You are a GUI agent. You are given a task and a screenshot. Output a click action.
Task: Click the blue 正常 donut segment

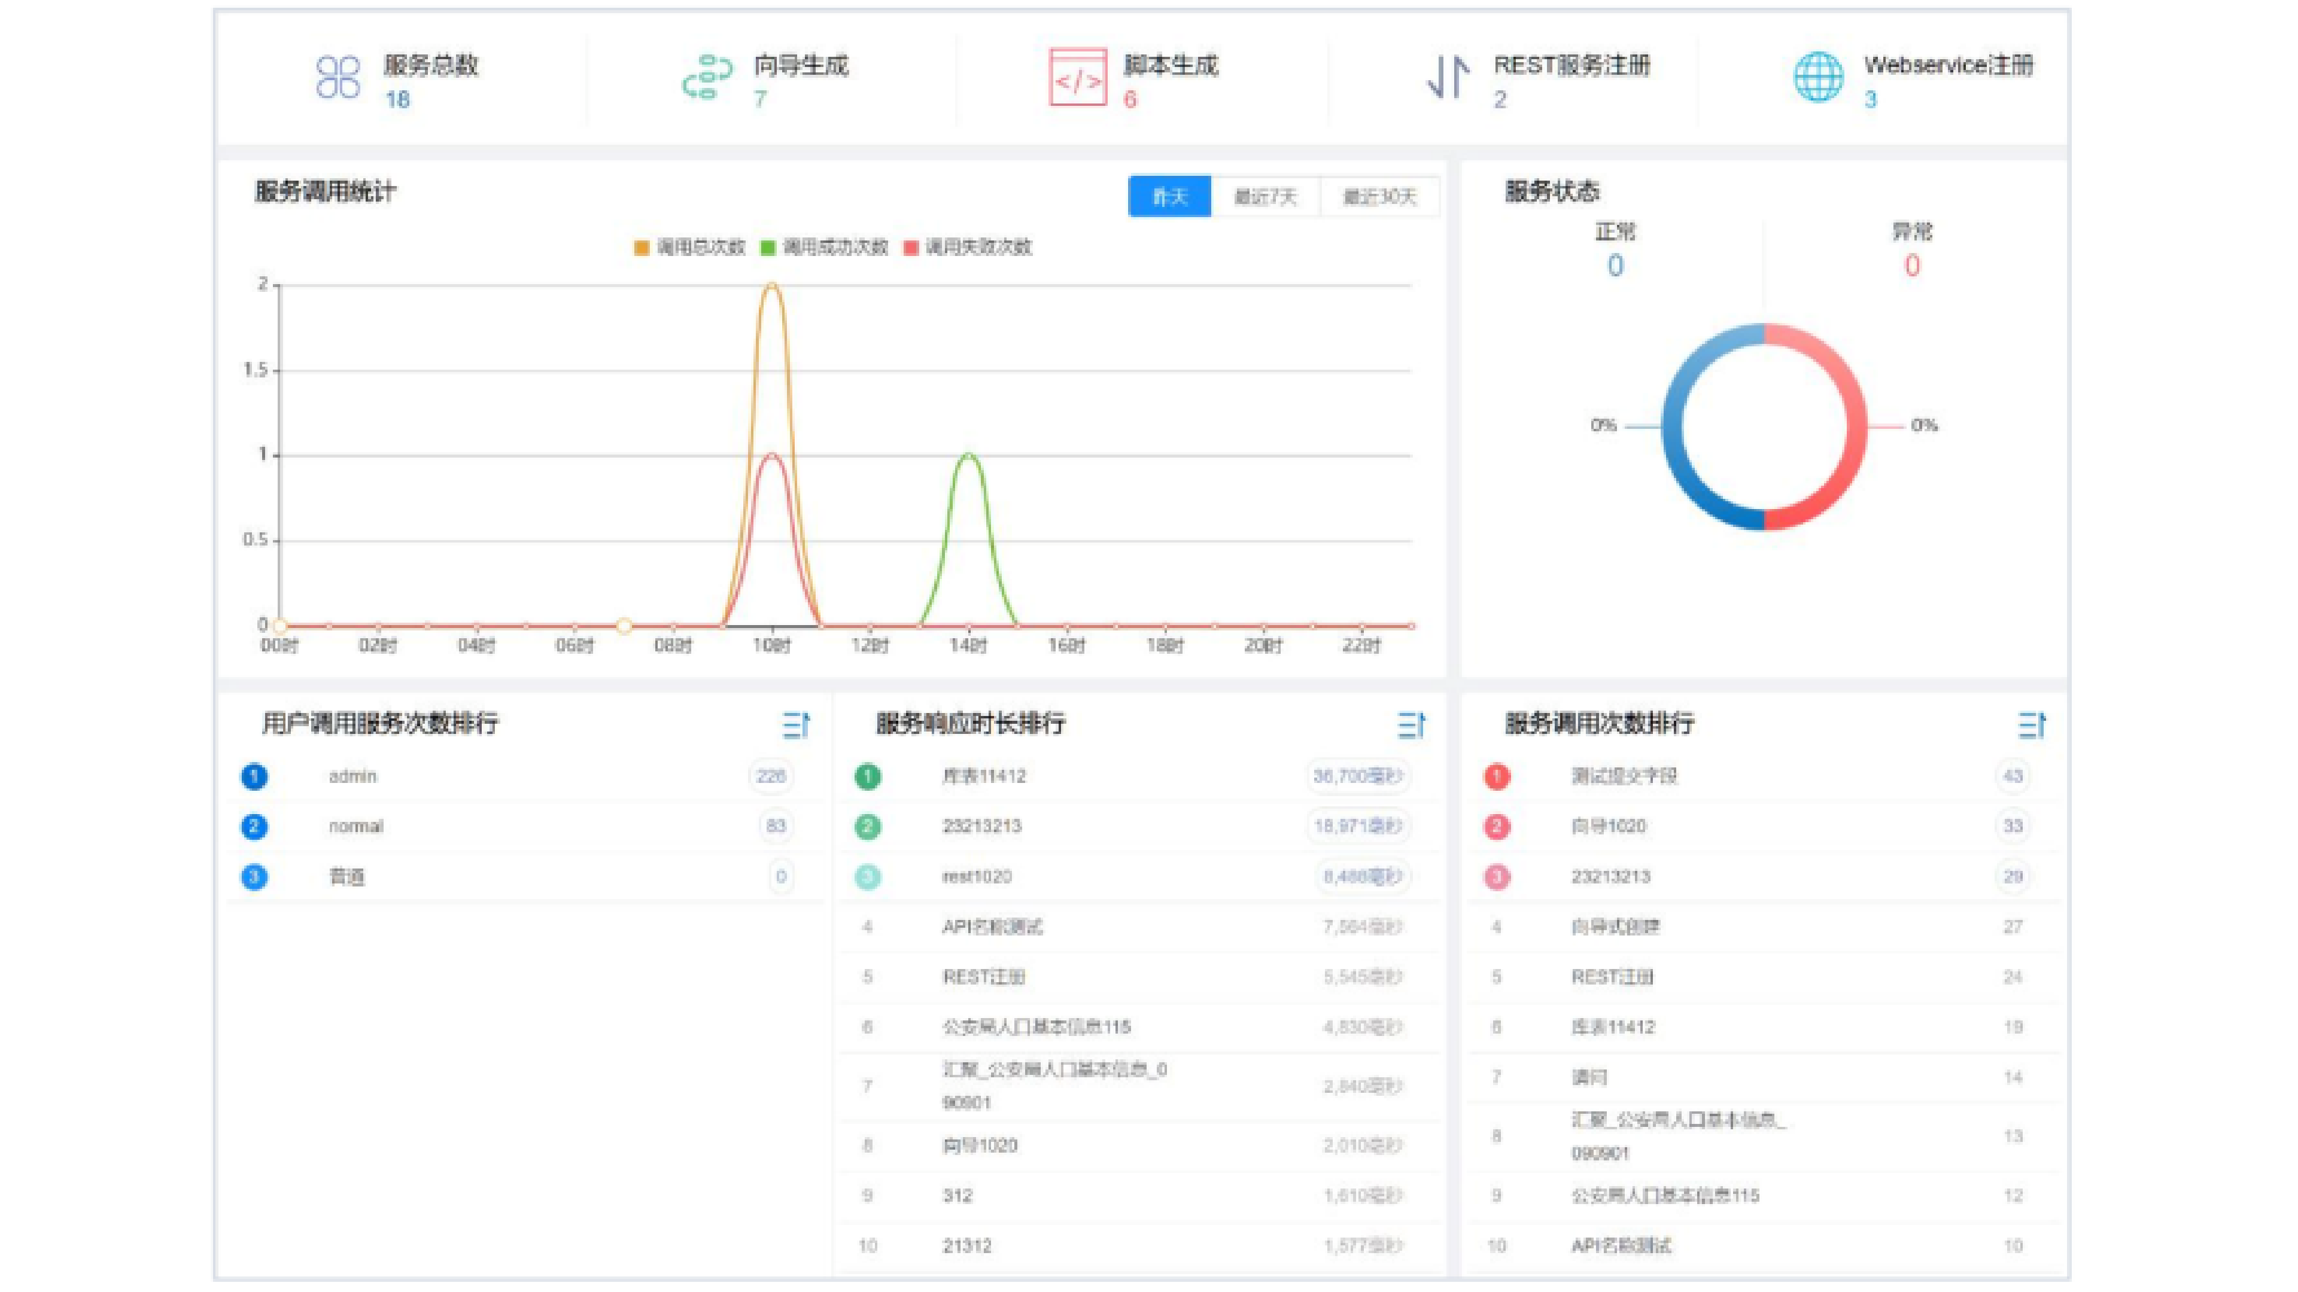[1674, 426]
